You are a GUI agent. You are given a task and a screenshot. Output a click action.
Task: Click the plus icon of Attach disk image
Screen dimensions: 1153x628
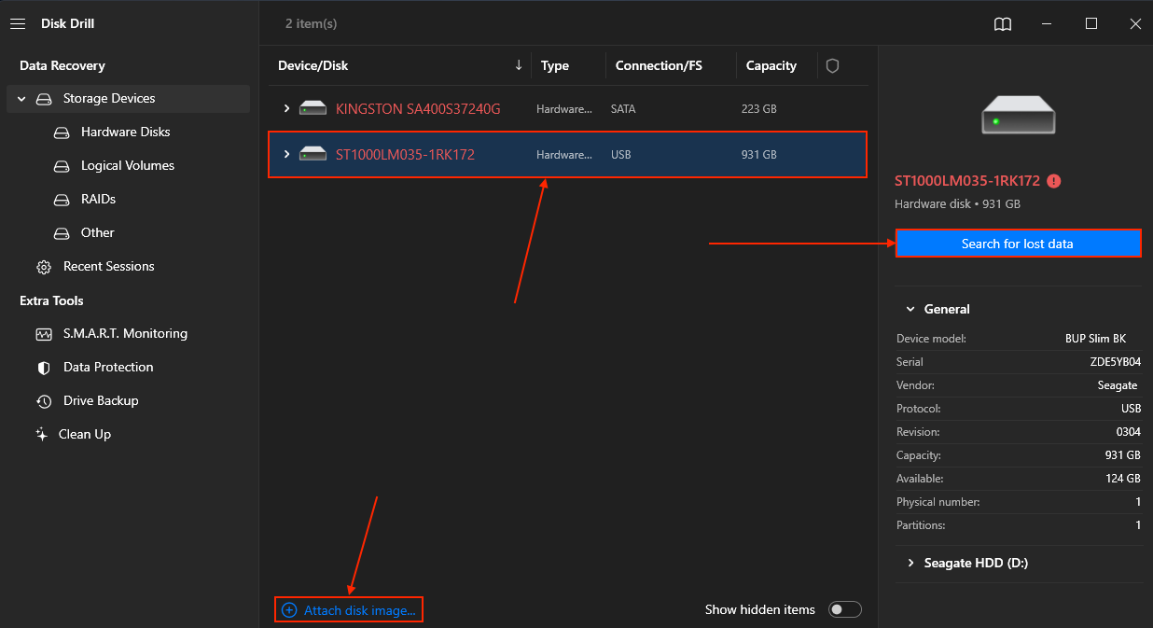coord(289,610)
